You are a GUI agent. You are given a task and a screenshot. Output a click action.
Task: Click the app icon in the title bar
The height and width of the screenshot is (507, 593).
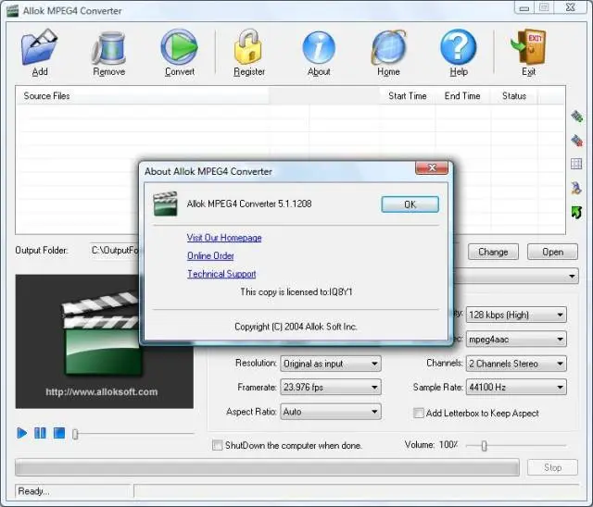tap(12, 10)
